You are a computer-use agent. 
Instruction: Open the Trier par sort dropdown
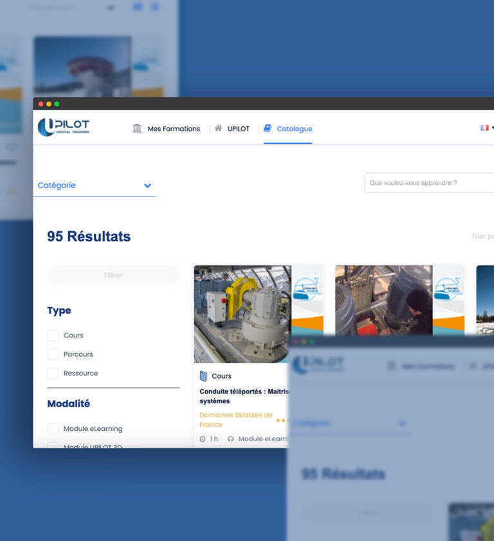coord(482,236)
